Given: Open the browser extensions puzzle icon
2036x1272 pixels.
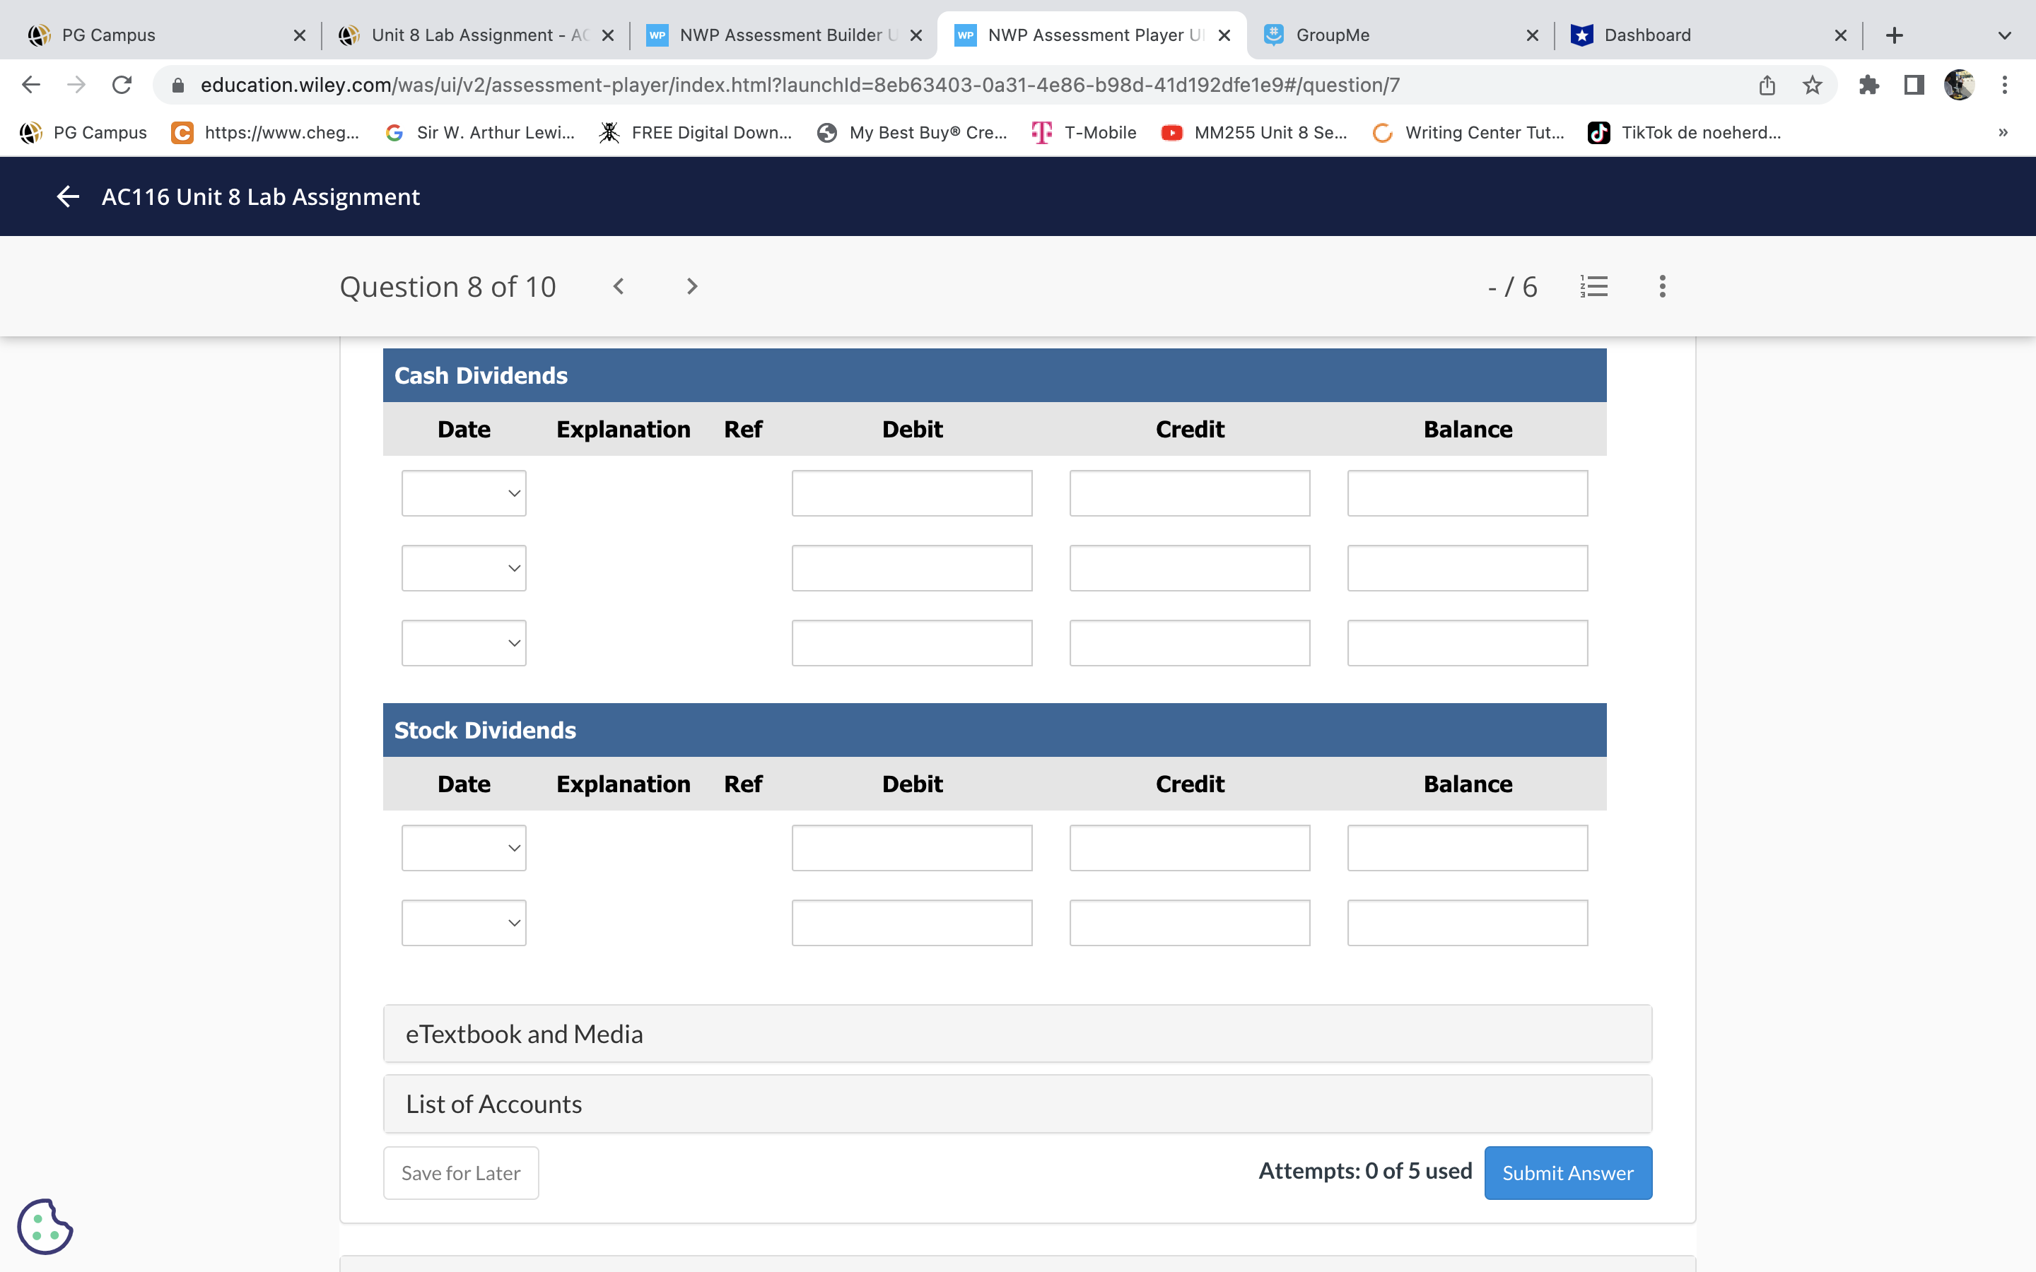Looking at the screenshot, I should click(x=1868, y=85).
